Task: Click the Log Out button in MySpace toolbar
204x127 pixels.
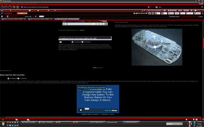Action: pyautogui.click(x=197, y=13)
